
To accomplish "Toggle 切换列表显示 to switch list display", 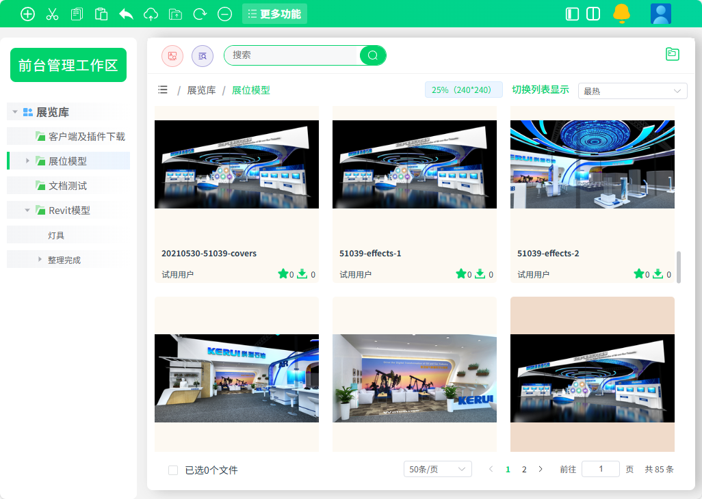I will 542,89.
